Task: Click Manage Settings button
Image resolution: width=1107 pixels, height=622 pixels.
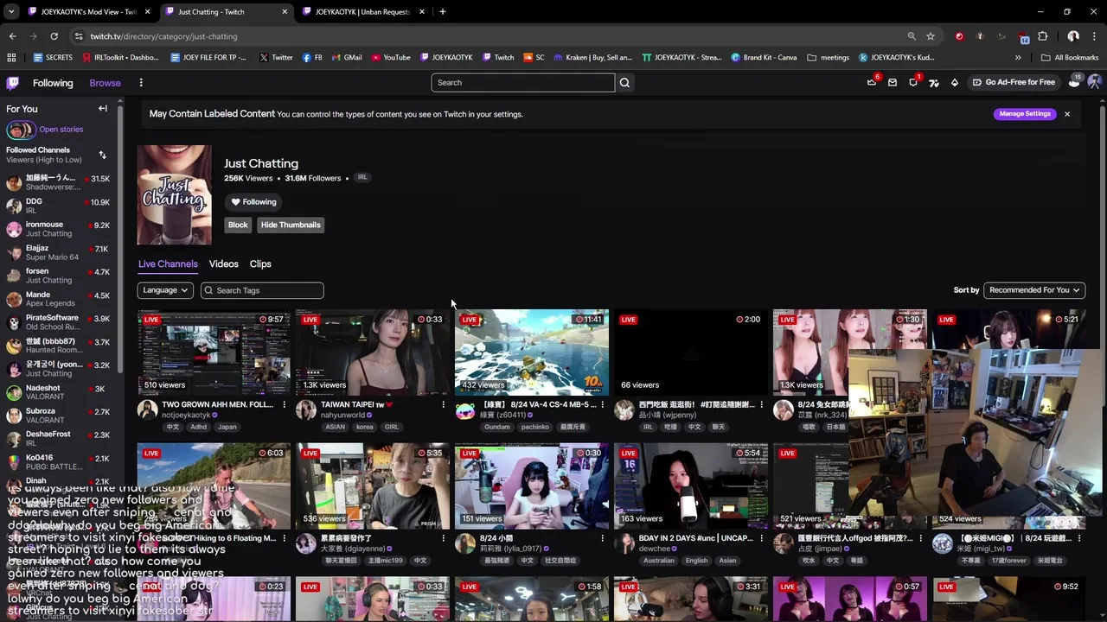Action: (1025, 114)
